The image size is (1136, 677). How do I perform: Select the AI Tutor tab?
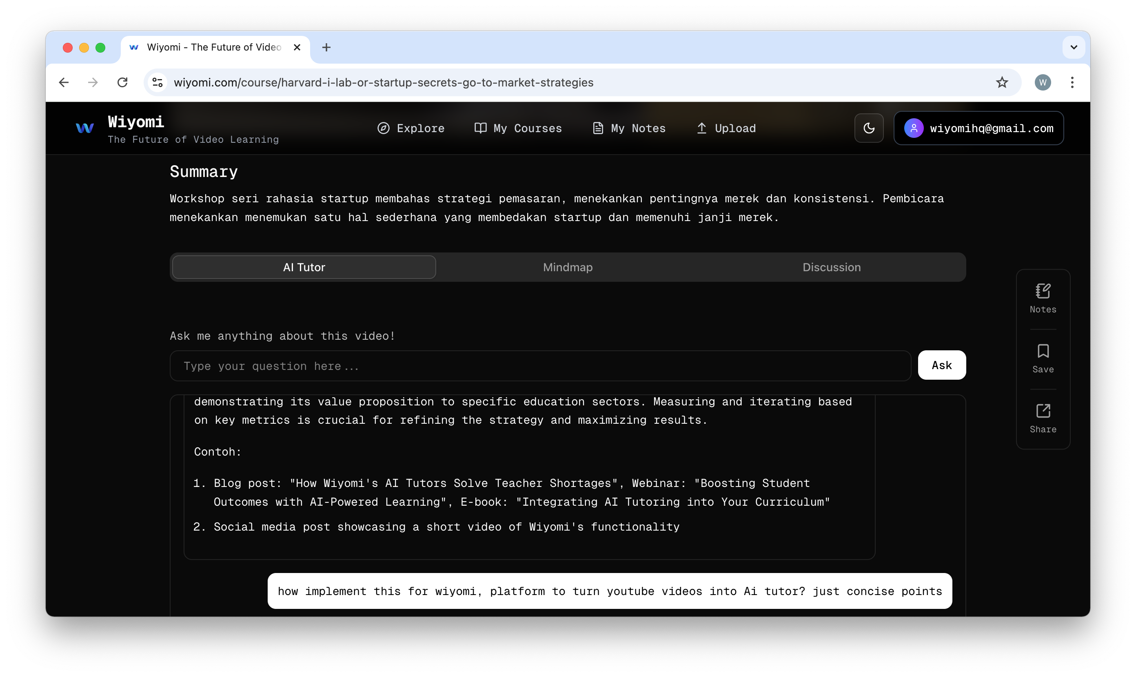304,267
